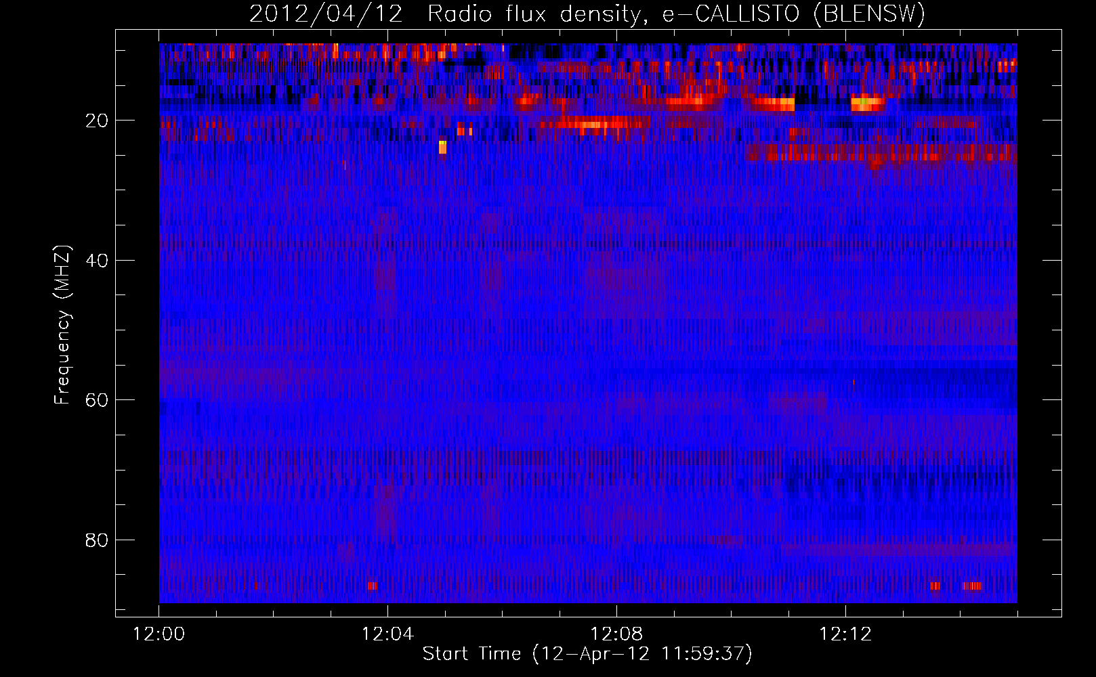Click the bright yellow burst near 12:05

pos(442,147)
